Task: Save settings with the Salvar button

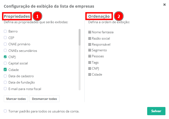Action: click(x=156, y=111)
